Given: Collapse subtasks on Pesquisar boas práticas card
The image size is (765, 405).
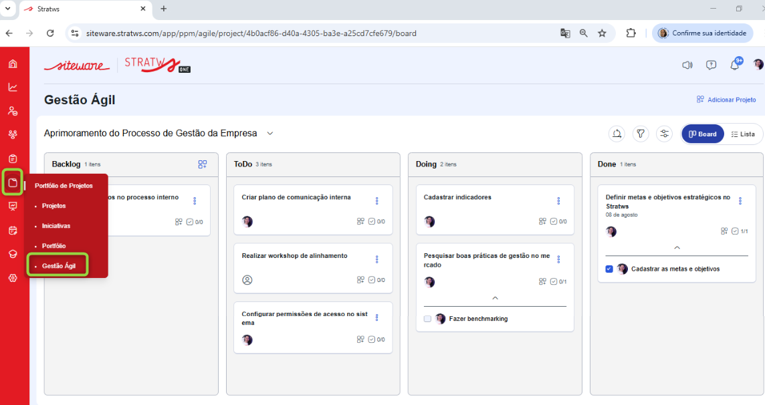Looking at the screenshot, I should 495,298.
